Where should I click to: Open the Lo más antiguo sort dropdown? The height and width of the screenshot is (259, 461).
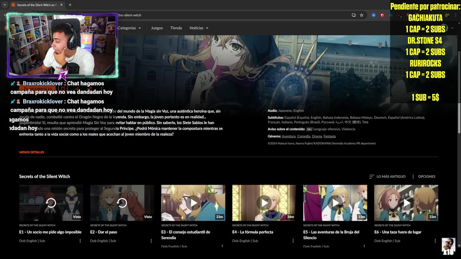pos(388,177)
